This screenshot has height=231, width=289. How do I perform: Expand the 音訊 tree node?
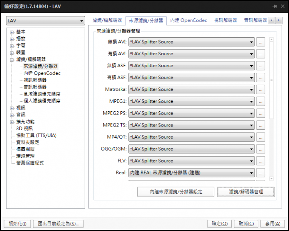pyautogui.click(x=12, y=115)
